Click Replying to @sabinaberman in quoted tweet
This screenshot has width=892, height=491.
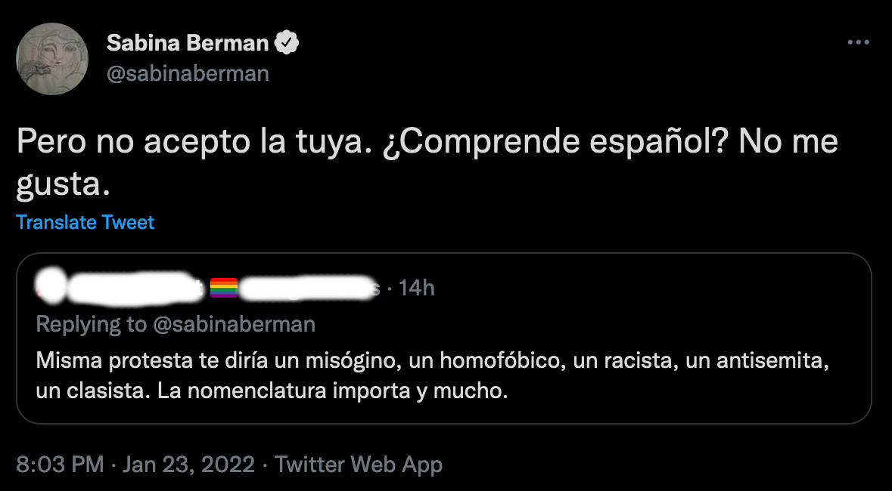[x=175, y=324]
